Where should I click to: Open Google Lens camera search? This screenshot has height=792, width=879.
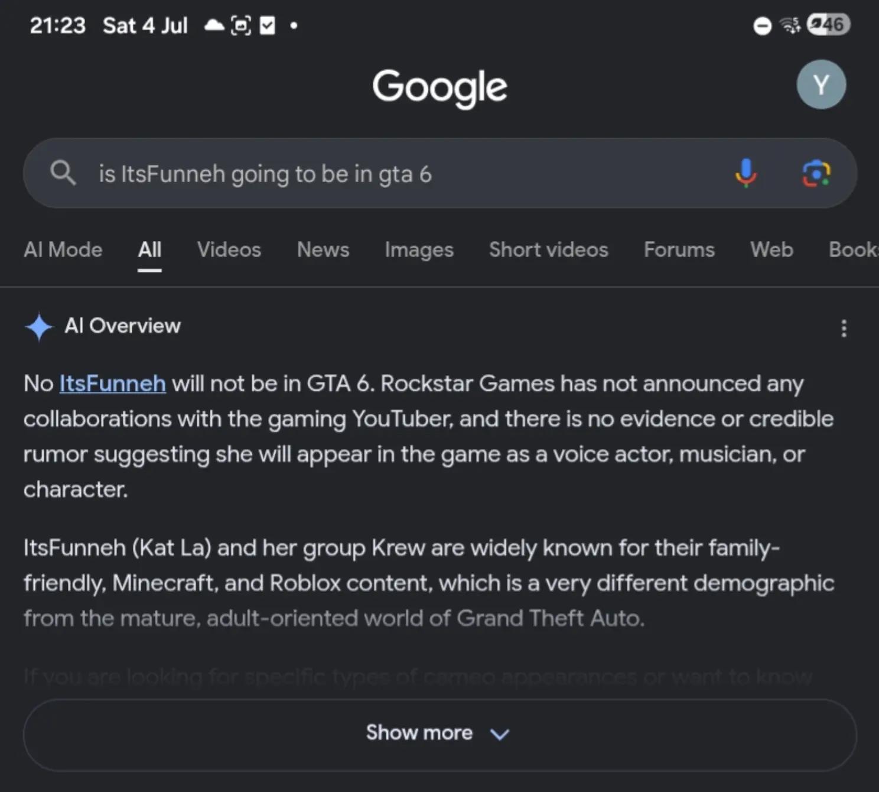coord(816,173)
